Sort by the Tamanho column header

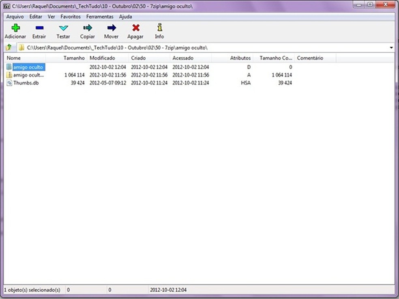66,58
